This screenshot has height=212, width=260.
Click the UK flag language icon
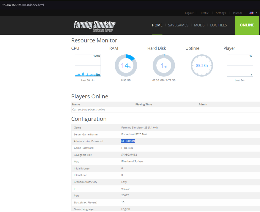(x=251, y=13)
